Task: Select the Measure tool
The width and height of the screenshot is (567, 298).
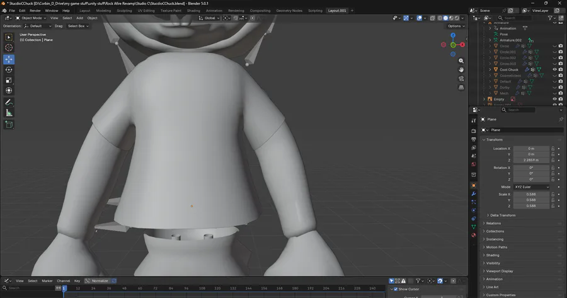Action: tap(9, 113)
